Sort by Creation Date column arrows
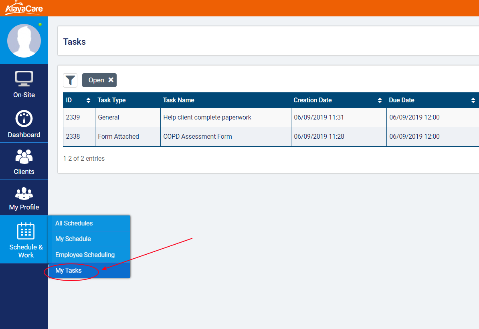 (x=380, y=100)
